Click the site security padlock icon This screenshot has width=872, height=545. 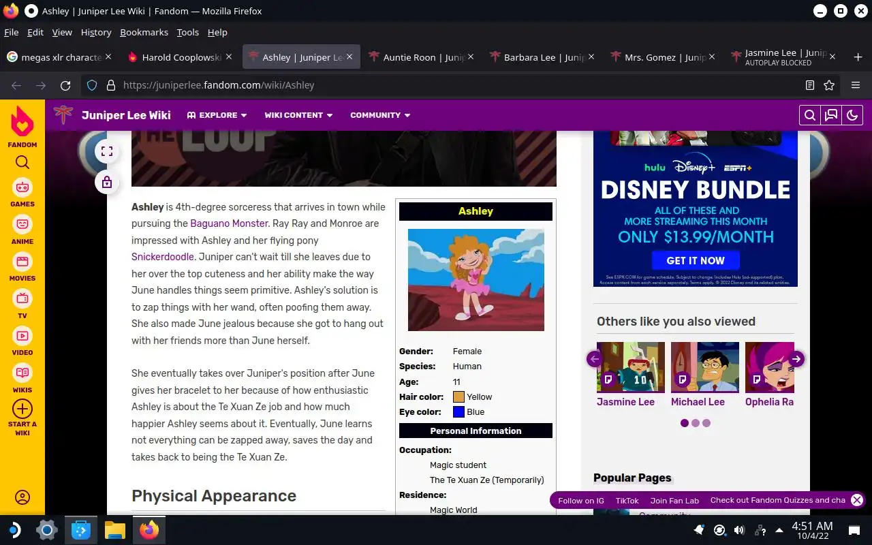point(110,85)
